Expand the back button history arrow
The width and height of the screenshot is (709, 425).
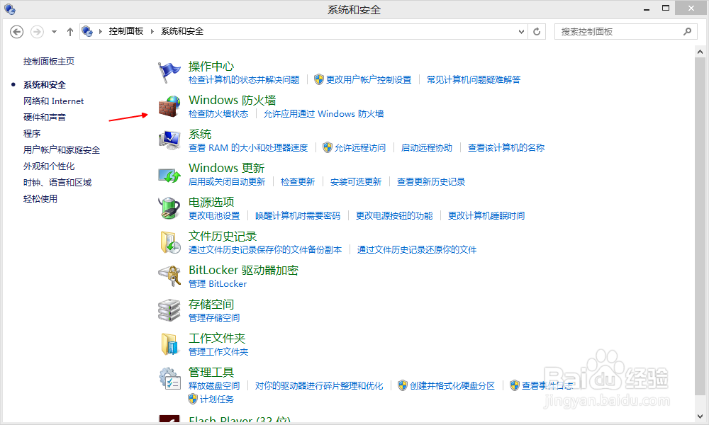point(53,32)
